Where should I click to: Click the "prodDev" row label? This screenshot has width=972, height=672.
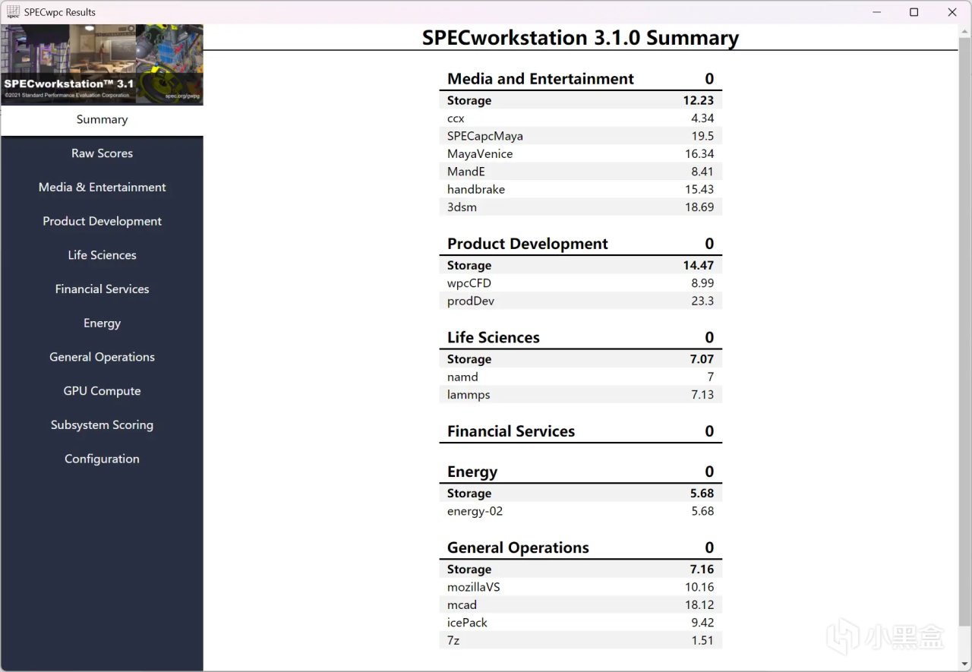[471, 301]
